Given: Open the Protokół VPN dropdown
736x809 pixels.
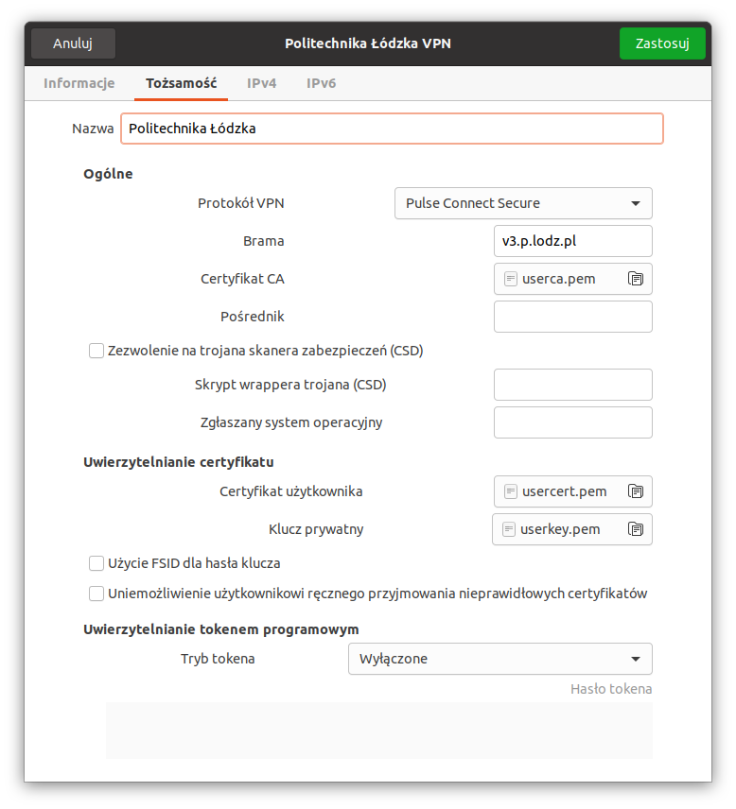Looking at the screenshot, I should (x=523, y=203).
